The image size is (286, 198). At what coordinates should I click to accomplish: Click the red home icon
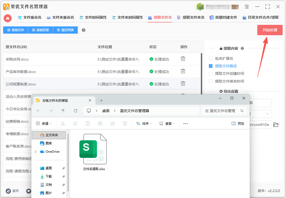8,18
